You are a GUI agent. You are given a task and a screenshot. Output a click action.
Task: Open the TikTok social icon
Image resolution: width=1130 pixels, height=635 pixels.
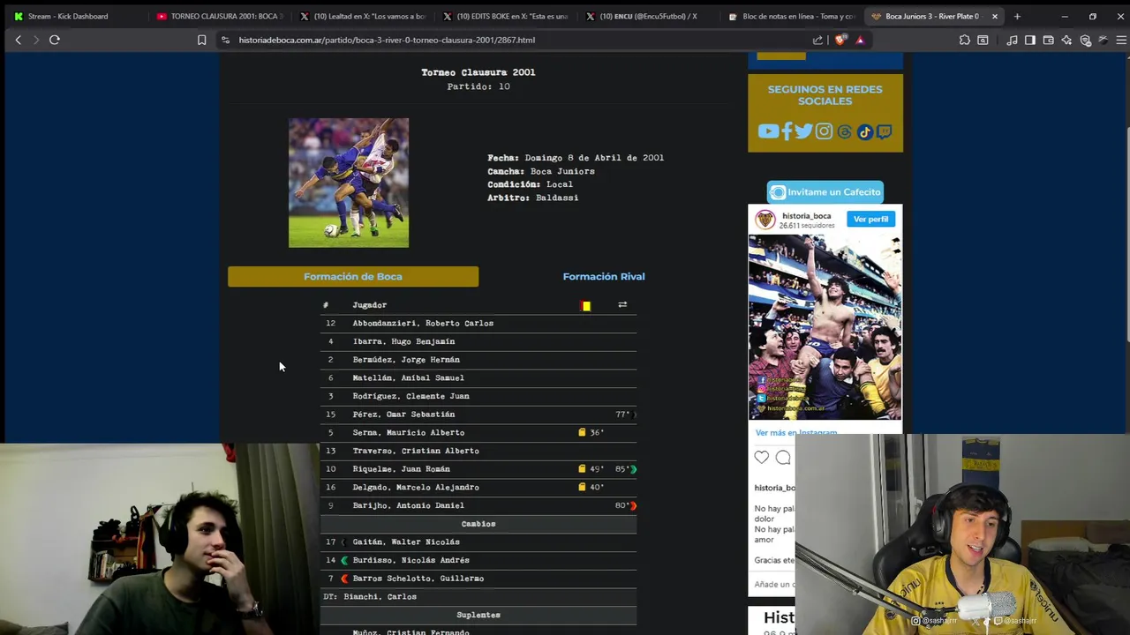(864, 132)
